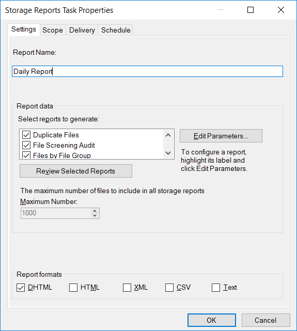Decrease Maximum Number with down spinner
297x331 pixels.
coord(95,215)
